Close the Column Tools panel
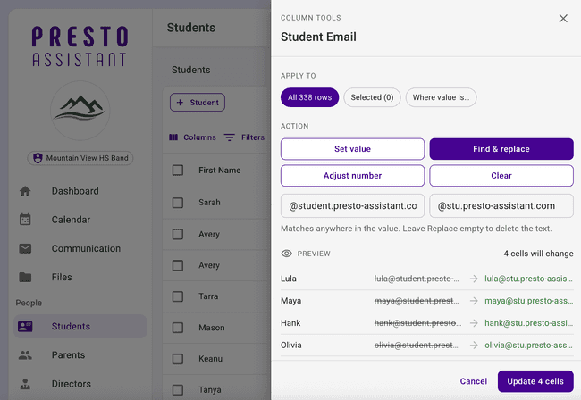Viewport: 581px width, 400px height. pos(563,19)
